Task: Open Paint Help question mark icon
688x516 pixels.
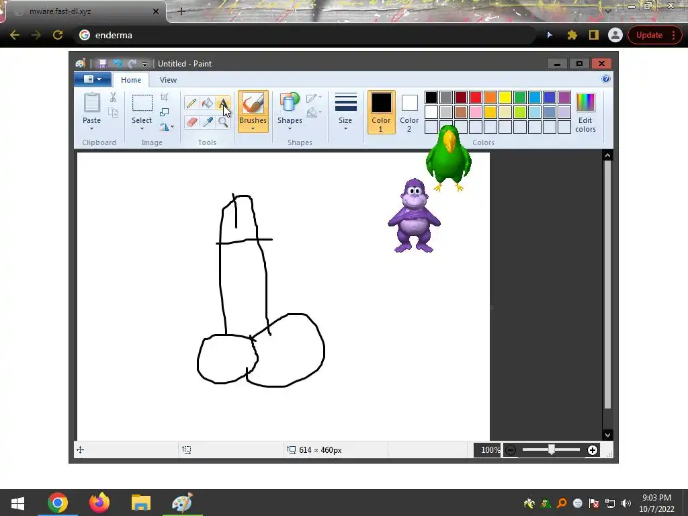Action: click(x=606, y=79)
